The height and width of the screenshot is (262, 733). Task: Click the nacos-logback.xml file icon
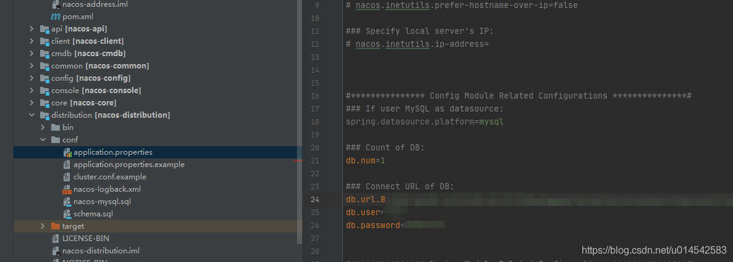pyautogui.click(x=66, y=190)
